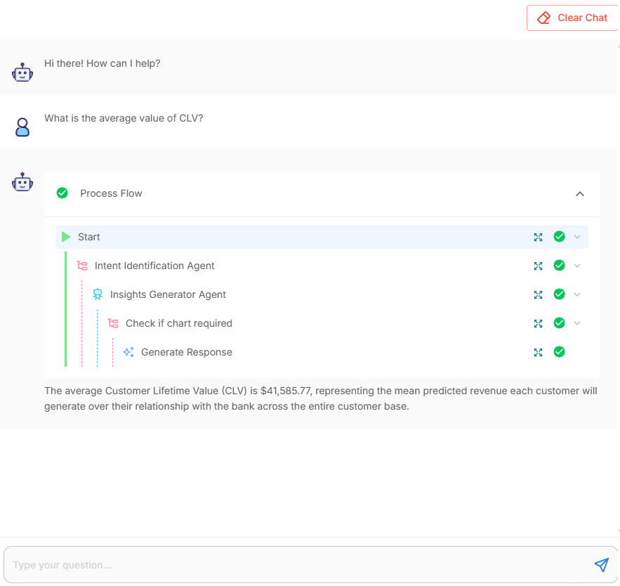Click the green checkmark next to Process Flow

click(x=62, y=193)
